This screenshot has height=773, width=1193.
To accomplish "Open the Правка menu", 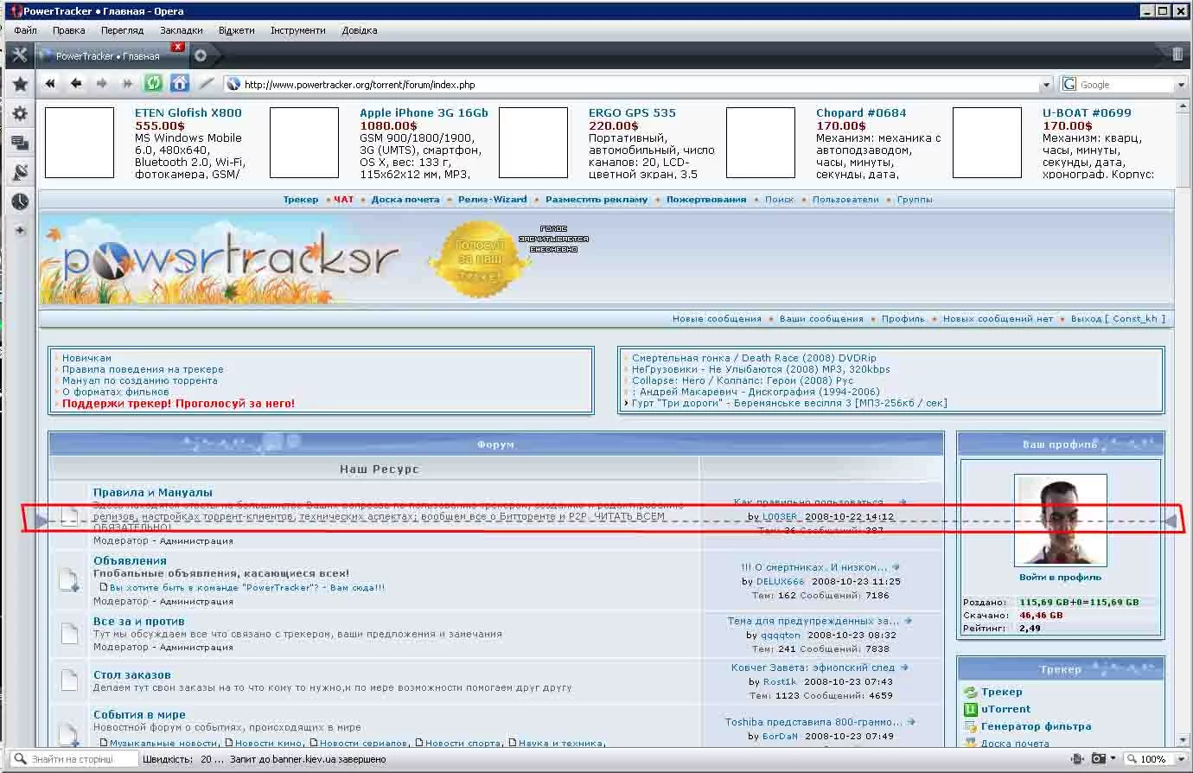I will click(68, 30).
